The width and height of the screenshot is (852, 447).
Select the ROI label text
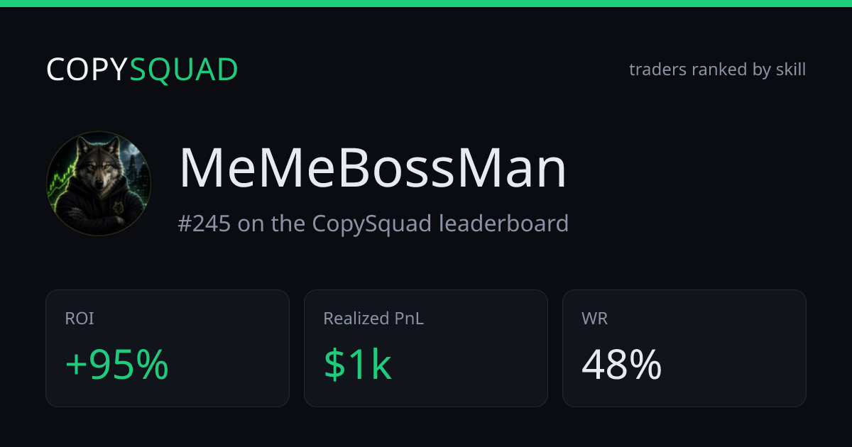point(79,319)
